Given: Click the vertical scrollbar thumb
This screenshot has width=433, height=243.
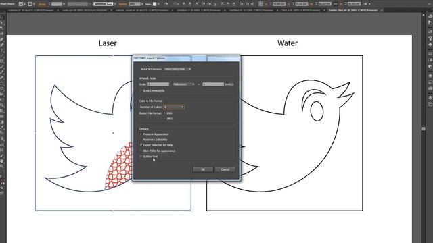Looking at the screenshot, I should [x=424, y=129].
